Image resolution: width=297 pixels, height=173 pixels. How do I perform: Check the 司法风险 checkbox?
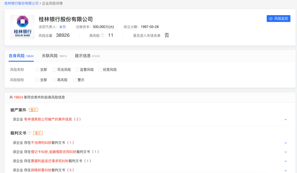click(55, 70)
